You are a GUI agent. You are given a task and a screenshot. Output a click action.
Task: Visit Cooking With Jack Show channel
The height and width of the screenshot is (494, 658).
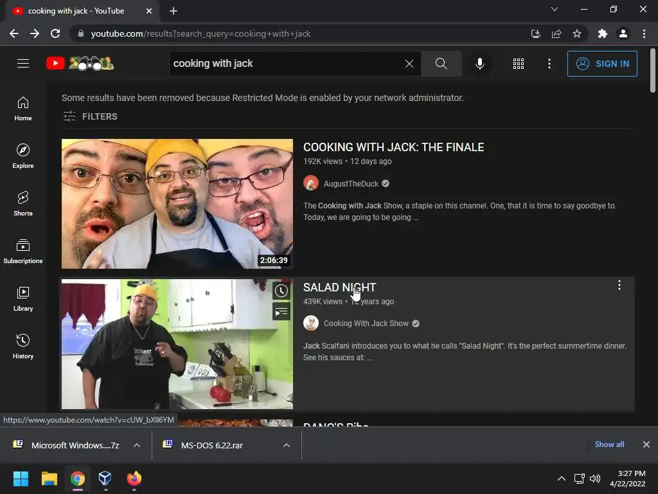click(366, 324)
